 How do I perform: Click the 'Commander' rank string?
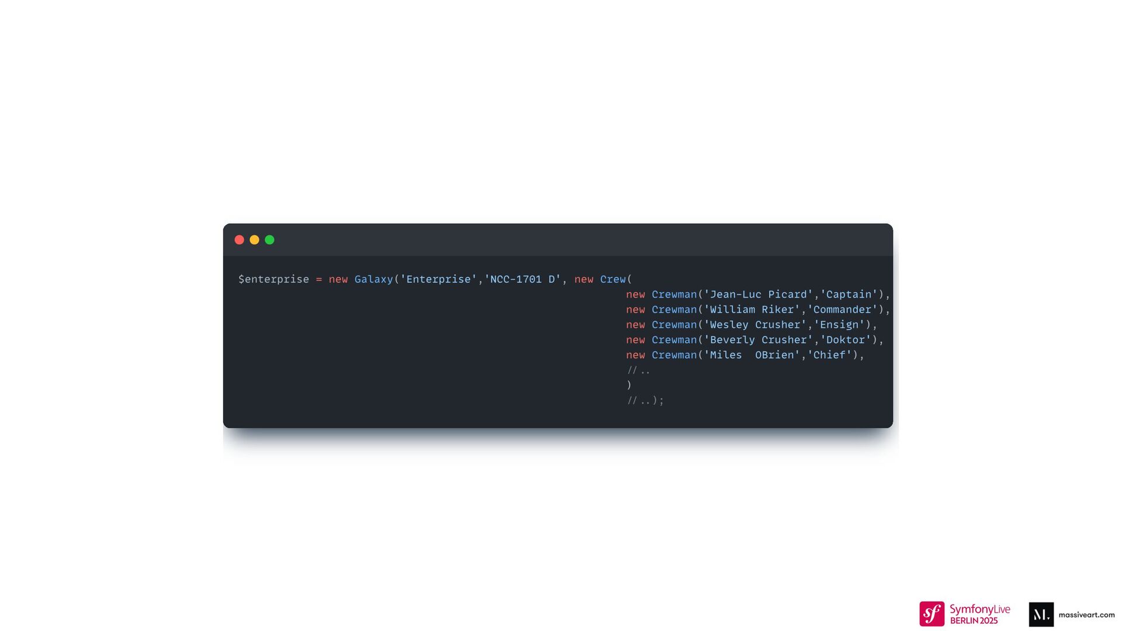[842, 310]
